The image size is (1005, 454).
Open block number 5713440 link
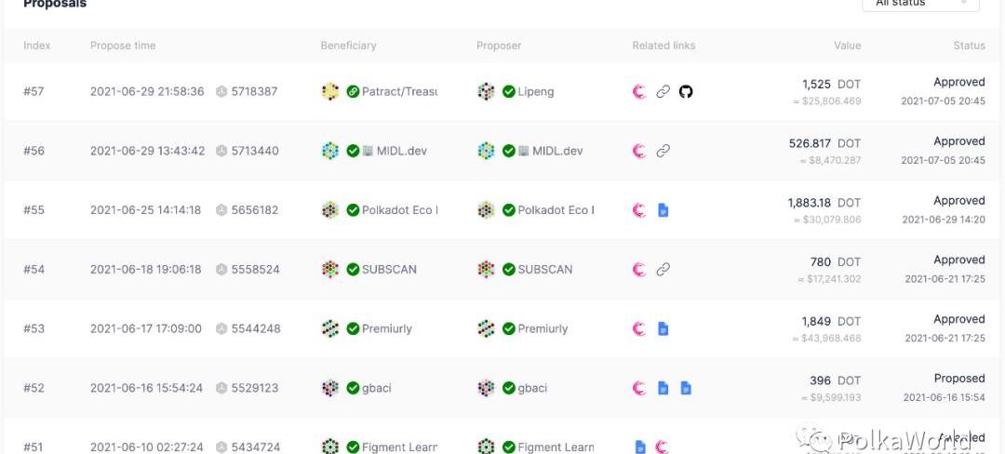click(x=255, y=151)
